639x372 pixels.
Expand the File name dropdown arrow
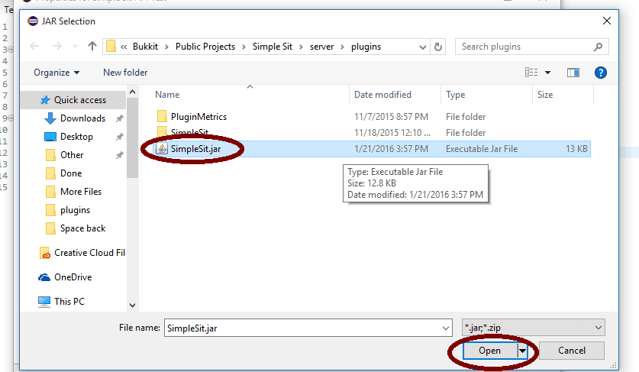pyautogui.click(x=445, y=328)
